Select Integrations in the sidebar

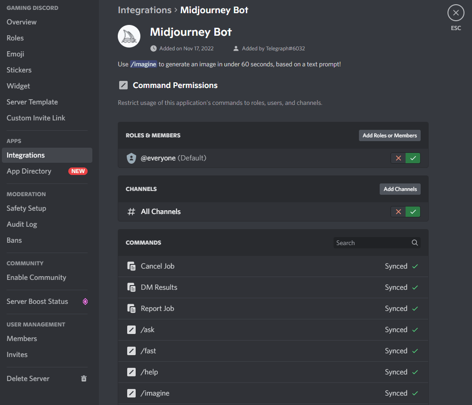[x=47, y=155]
